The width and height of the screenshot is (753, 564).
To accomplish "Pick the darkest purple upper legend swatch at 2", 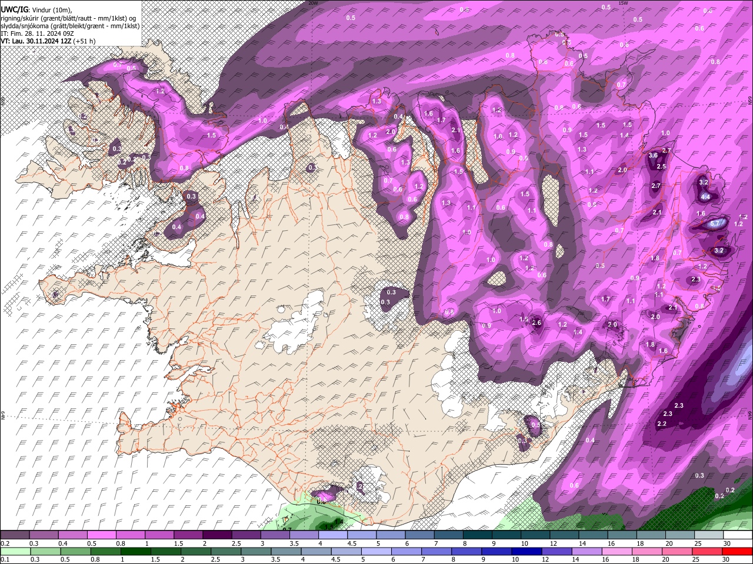I will tap(216, 535).
